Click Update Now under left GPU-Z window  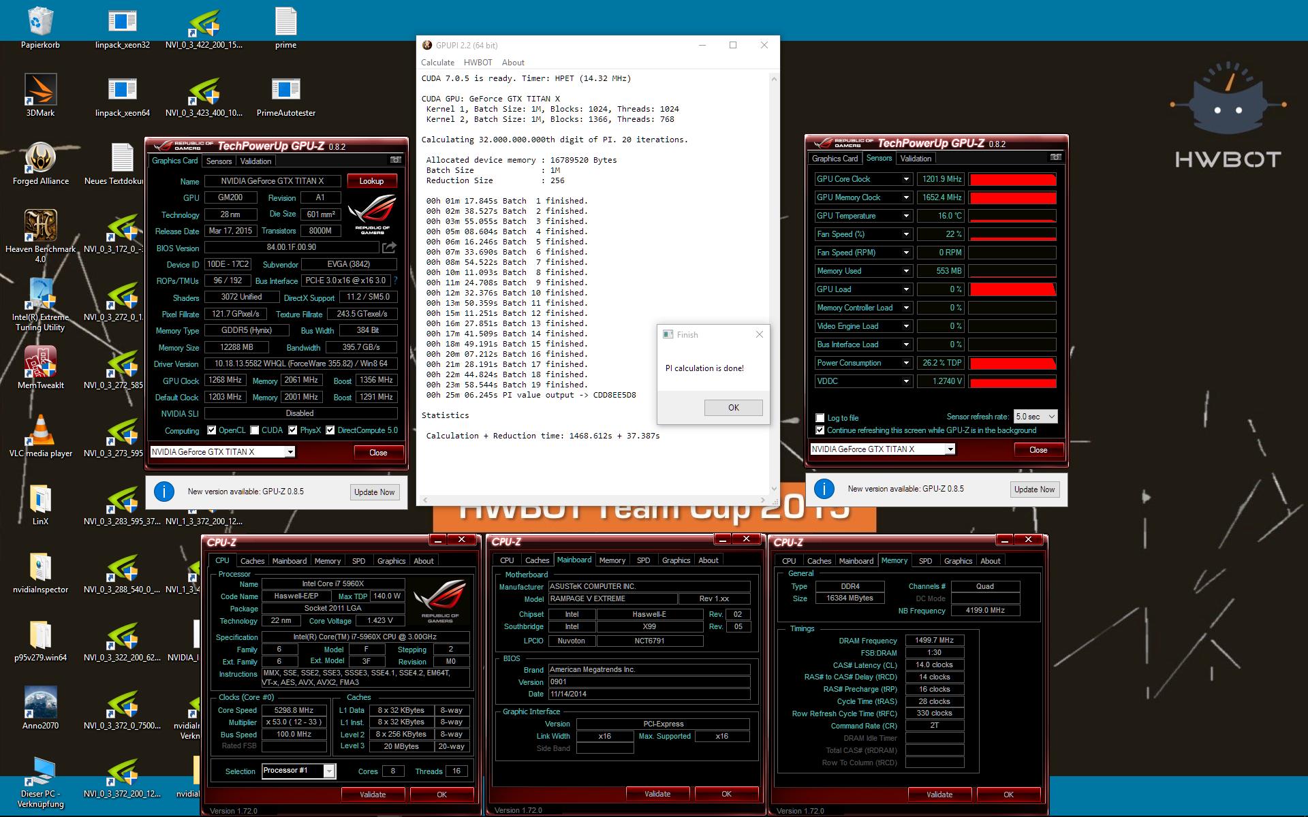click(374, 492)
